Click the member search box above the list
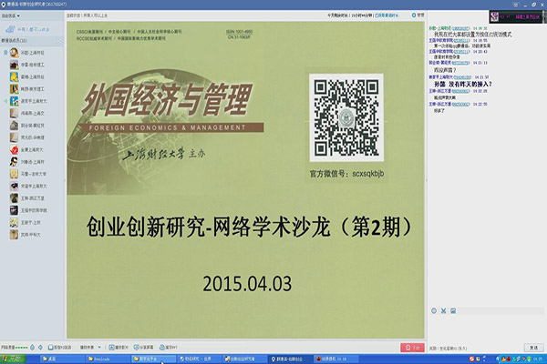Screen dimensions: 547x364 point(32,28)
